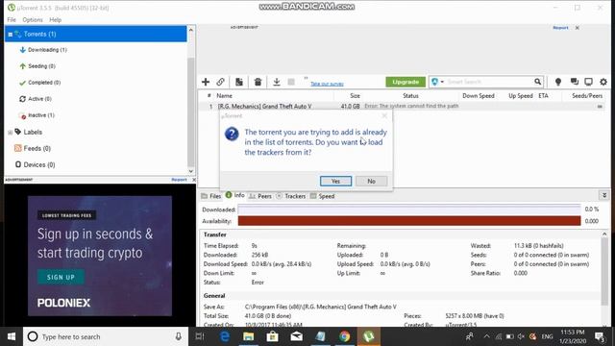Click the Availability red bar
Screen dimensions: 615x346
[x=409, y=221]
